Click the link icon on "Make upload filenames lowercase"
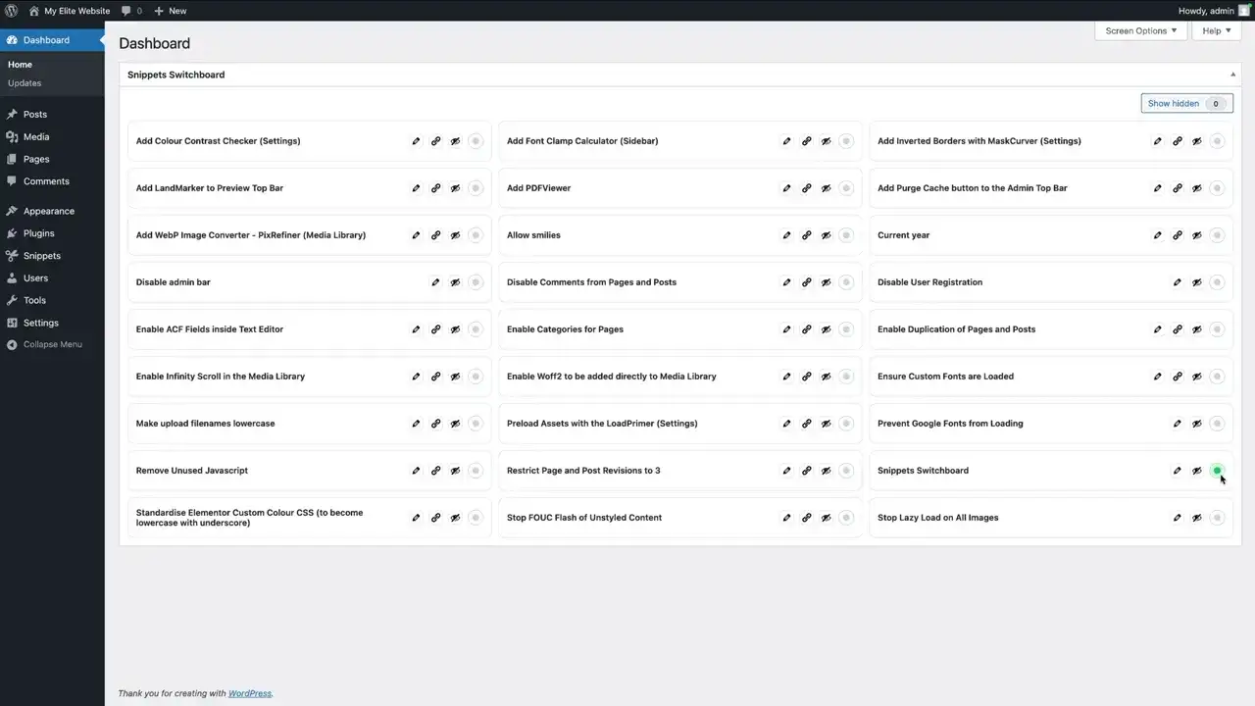This screenshot has height=706, width=1255. pyautogui.click(x=435, y=423)
